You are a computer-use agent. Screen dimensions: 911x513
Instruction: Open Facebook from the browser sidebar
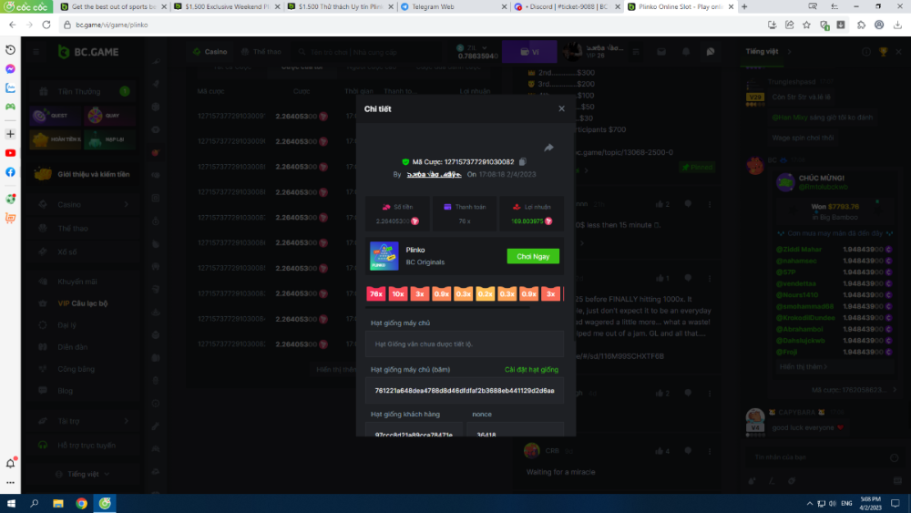tap(10, 172)
